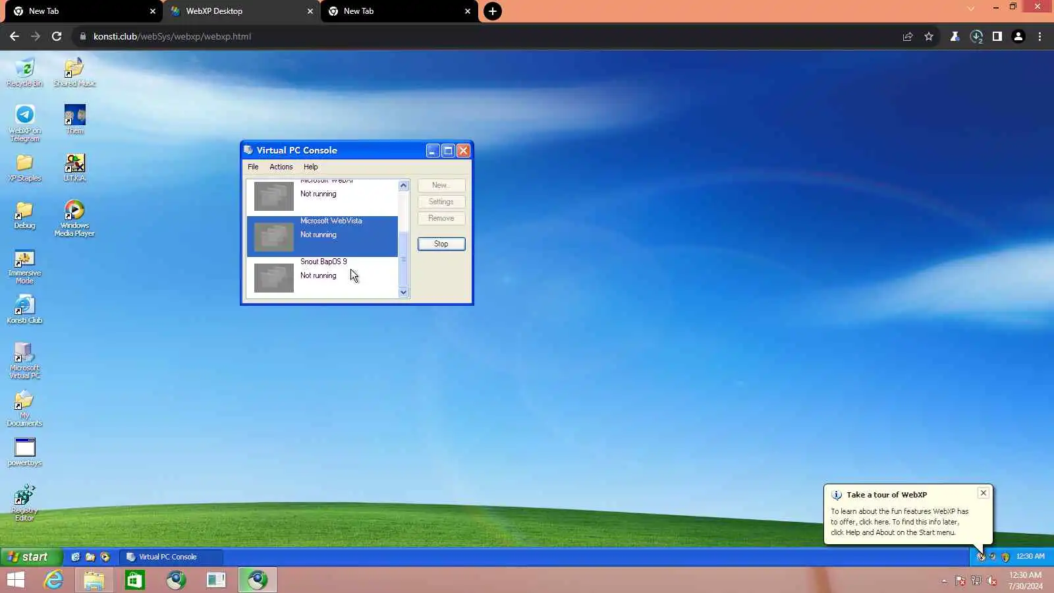Select the Microsoft WebVista virtual machine
The width and height of the screenshot is (1054, 593).
pos(322,236)
